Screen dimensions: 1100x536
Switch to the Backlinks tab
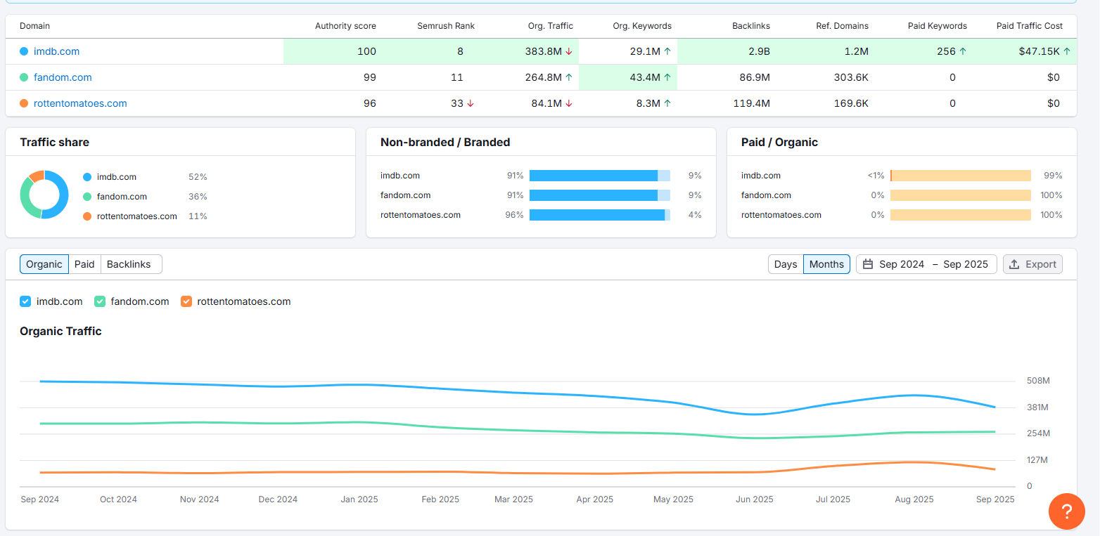[129, 264]
